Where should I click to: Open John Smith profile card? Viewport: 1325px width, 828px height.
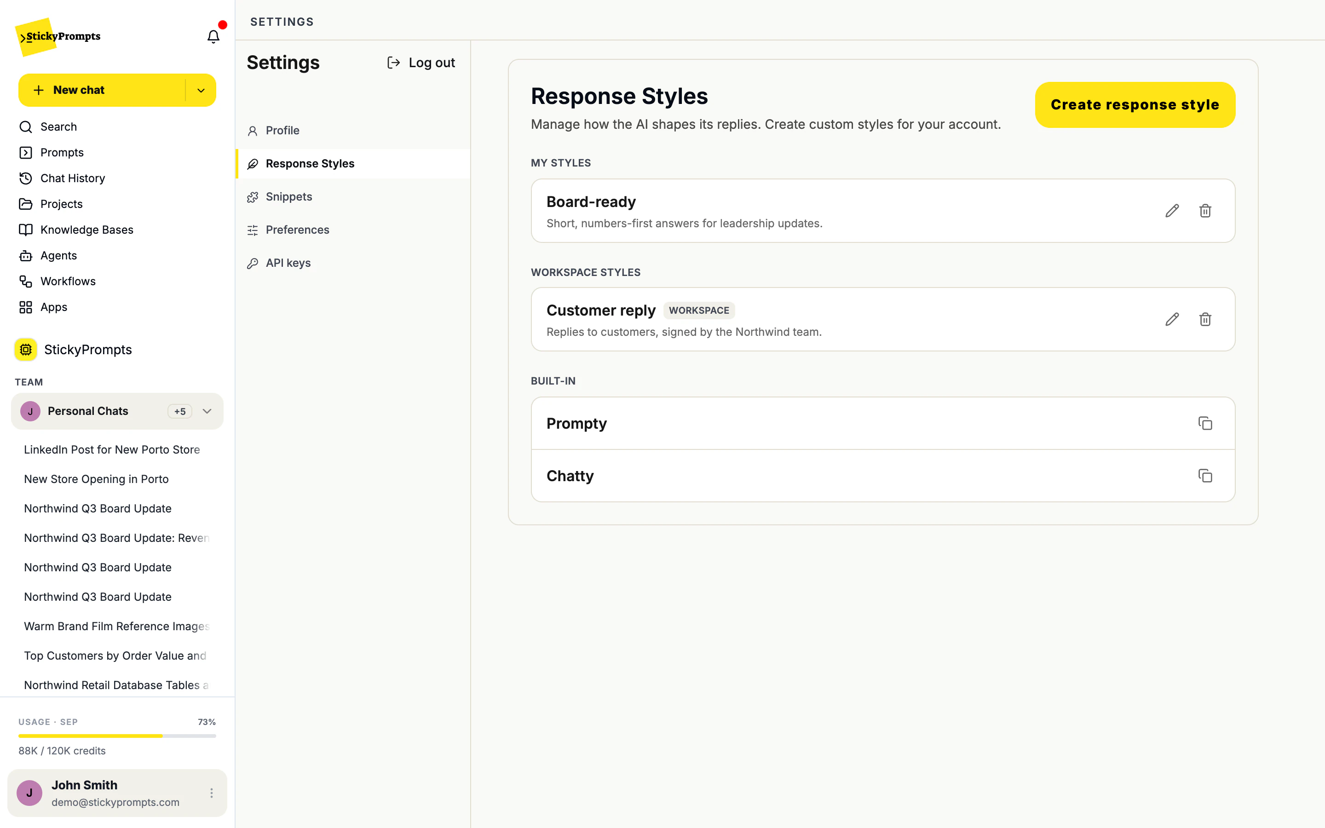tap(117, 793)
